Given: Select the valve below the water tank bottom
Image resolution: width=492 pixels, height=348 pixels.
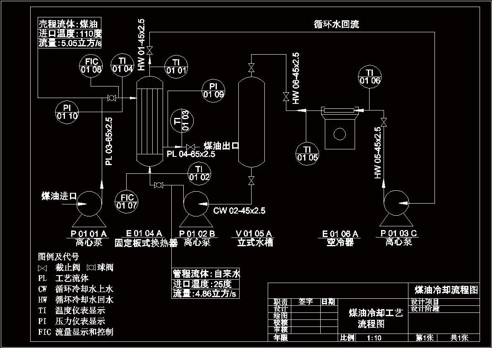Looking at the screenshot, I should [x=251, y=180].
